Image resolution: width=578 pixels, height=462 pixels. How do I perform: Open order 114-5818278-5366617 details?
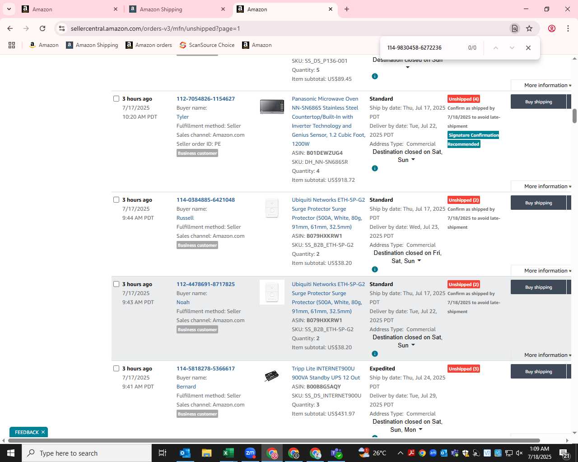pyautogui.click(x=205, y=369)
